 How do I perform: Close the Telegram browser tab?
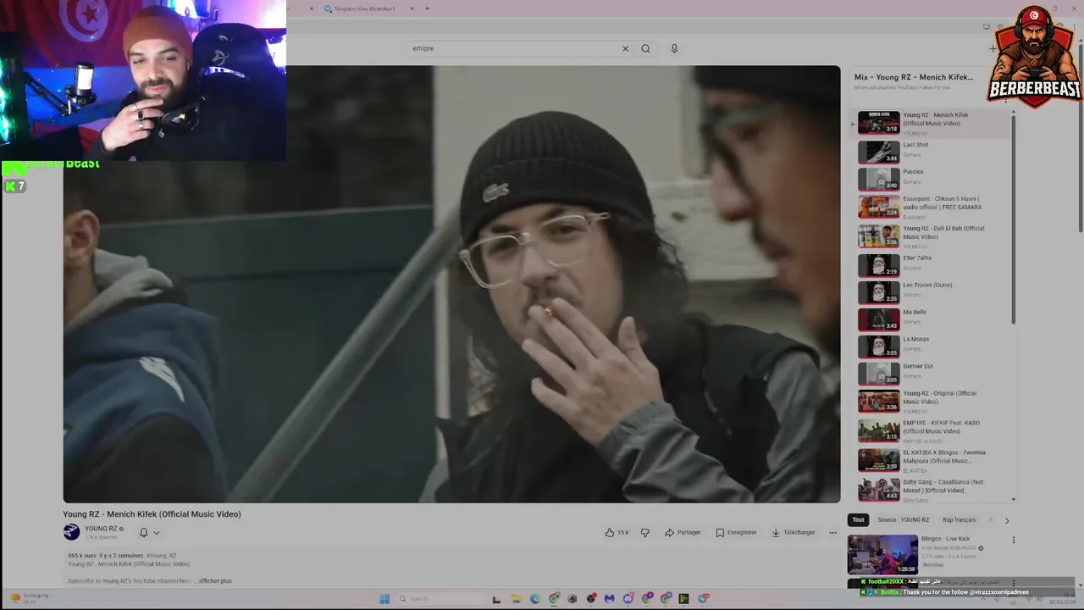412,8
